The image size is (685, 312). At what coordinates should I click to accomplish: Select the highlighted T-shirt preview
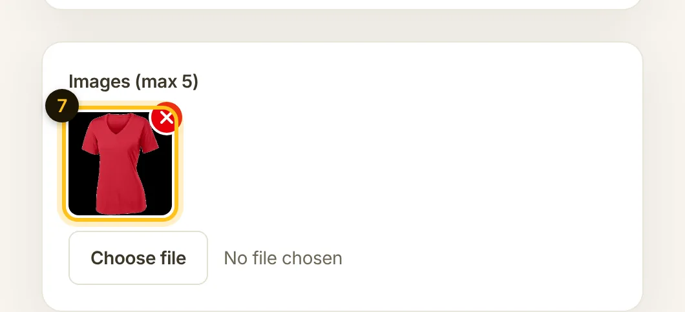click(120, 164)
